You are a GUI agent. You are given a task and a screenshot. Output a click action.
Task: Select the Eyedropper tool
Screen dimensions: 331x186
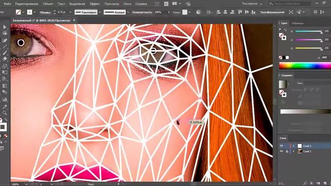click(5, 106)
